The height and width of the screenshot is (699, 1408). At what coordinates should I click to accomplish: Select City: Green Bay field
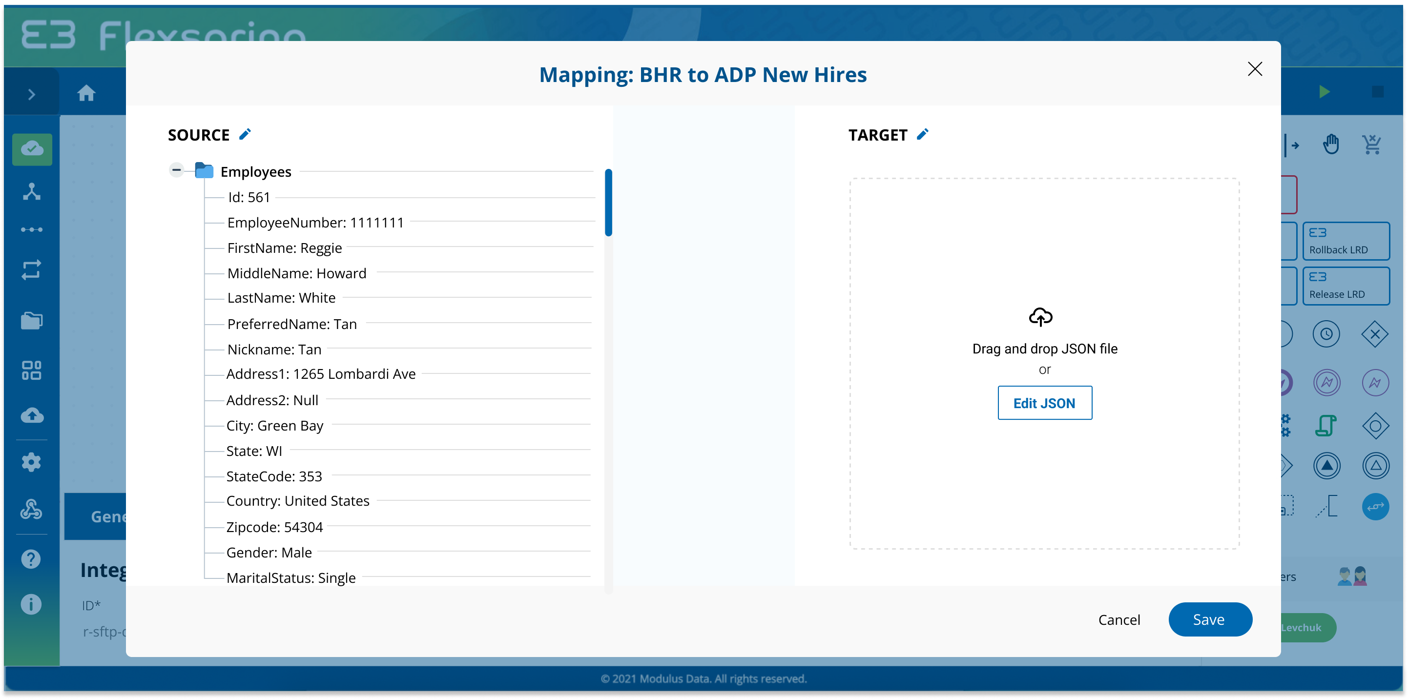pyautogui.click(x=274, y=426)
